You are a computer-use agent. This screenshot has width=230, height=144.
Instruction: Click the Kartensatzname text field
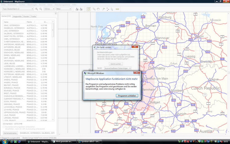[37, 133]
